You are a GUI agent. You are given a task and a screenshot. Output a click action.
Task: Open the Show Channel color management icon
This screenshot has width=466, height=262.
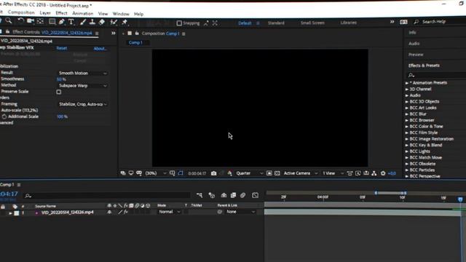click(230, 173)
